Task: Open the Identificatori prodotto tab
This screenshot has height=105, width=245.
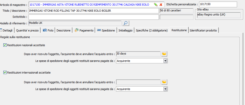Action: tap(203, 30)
